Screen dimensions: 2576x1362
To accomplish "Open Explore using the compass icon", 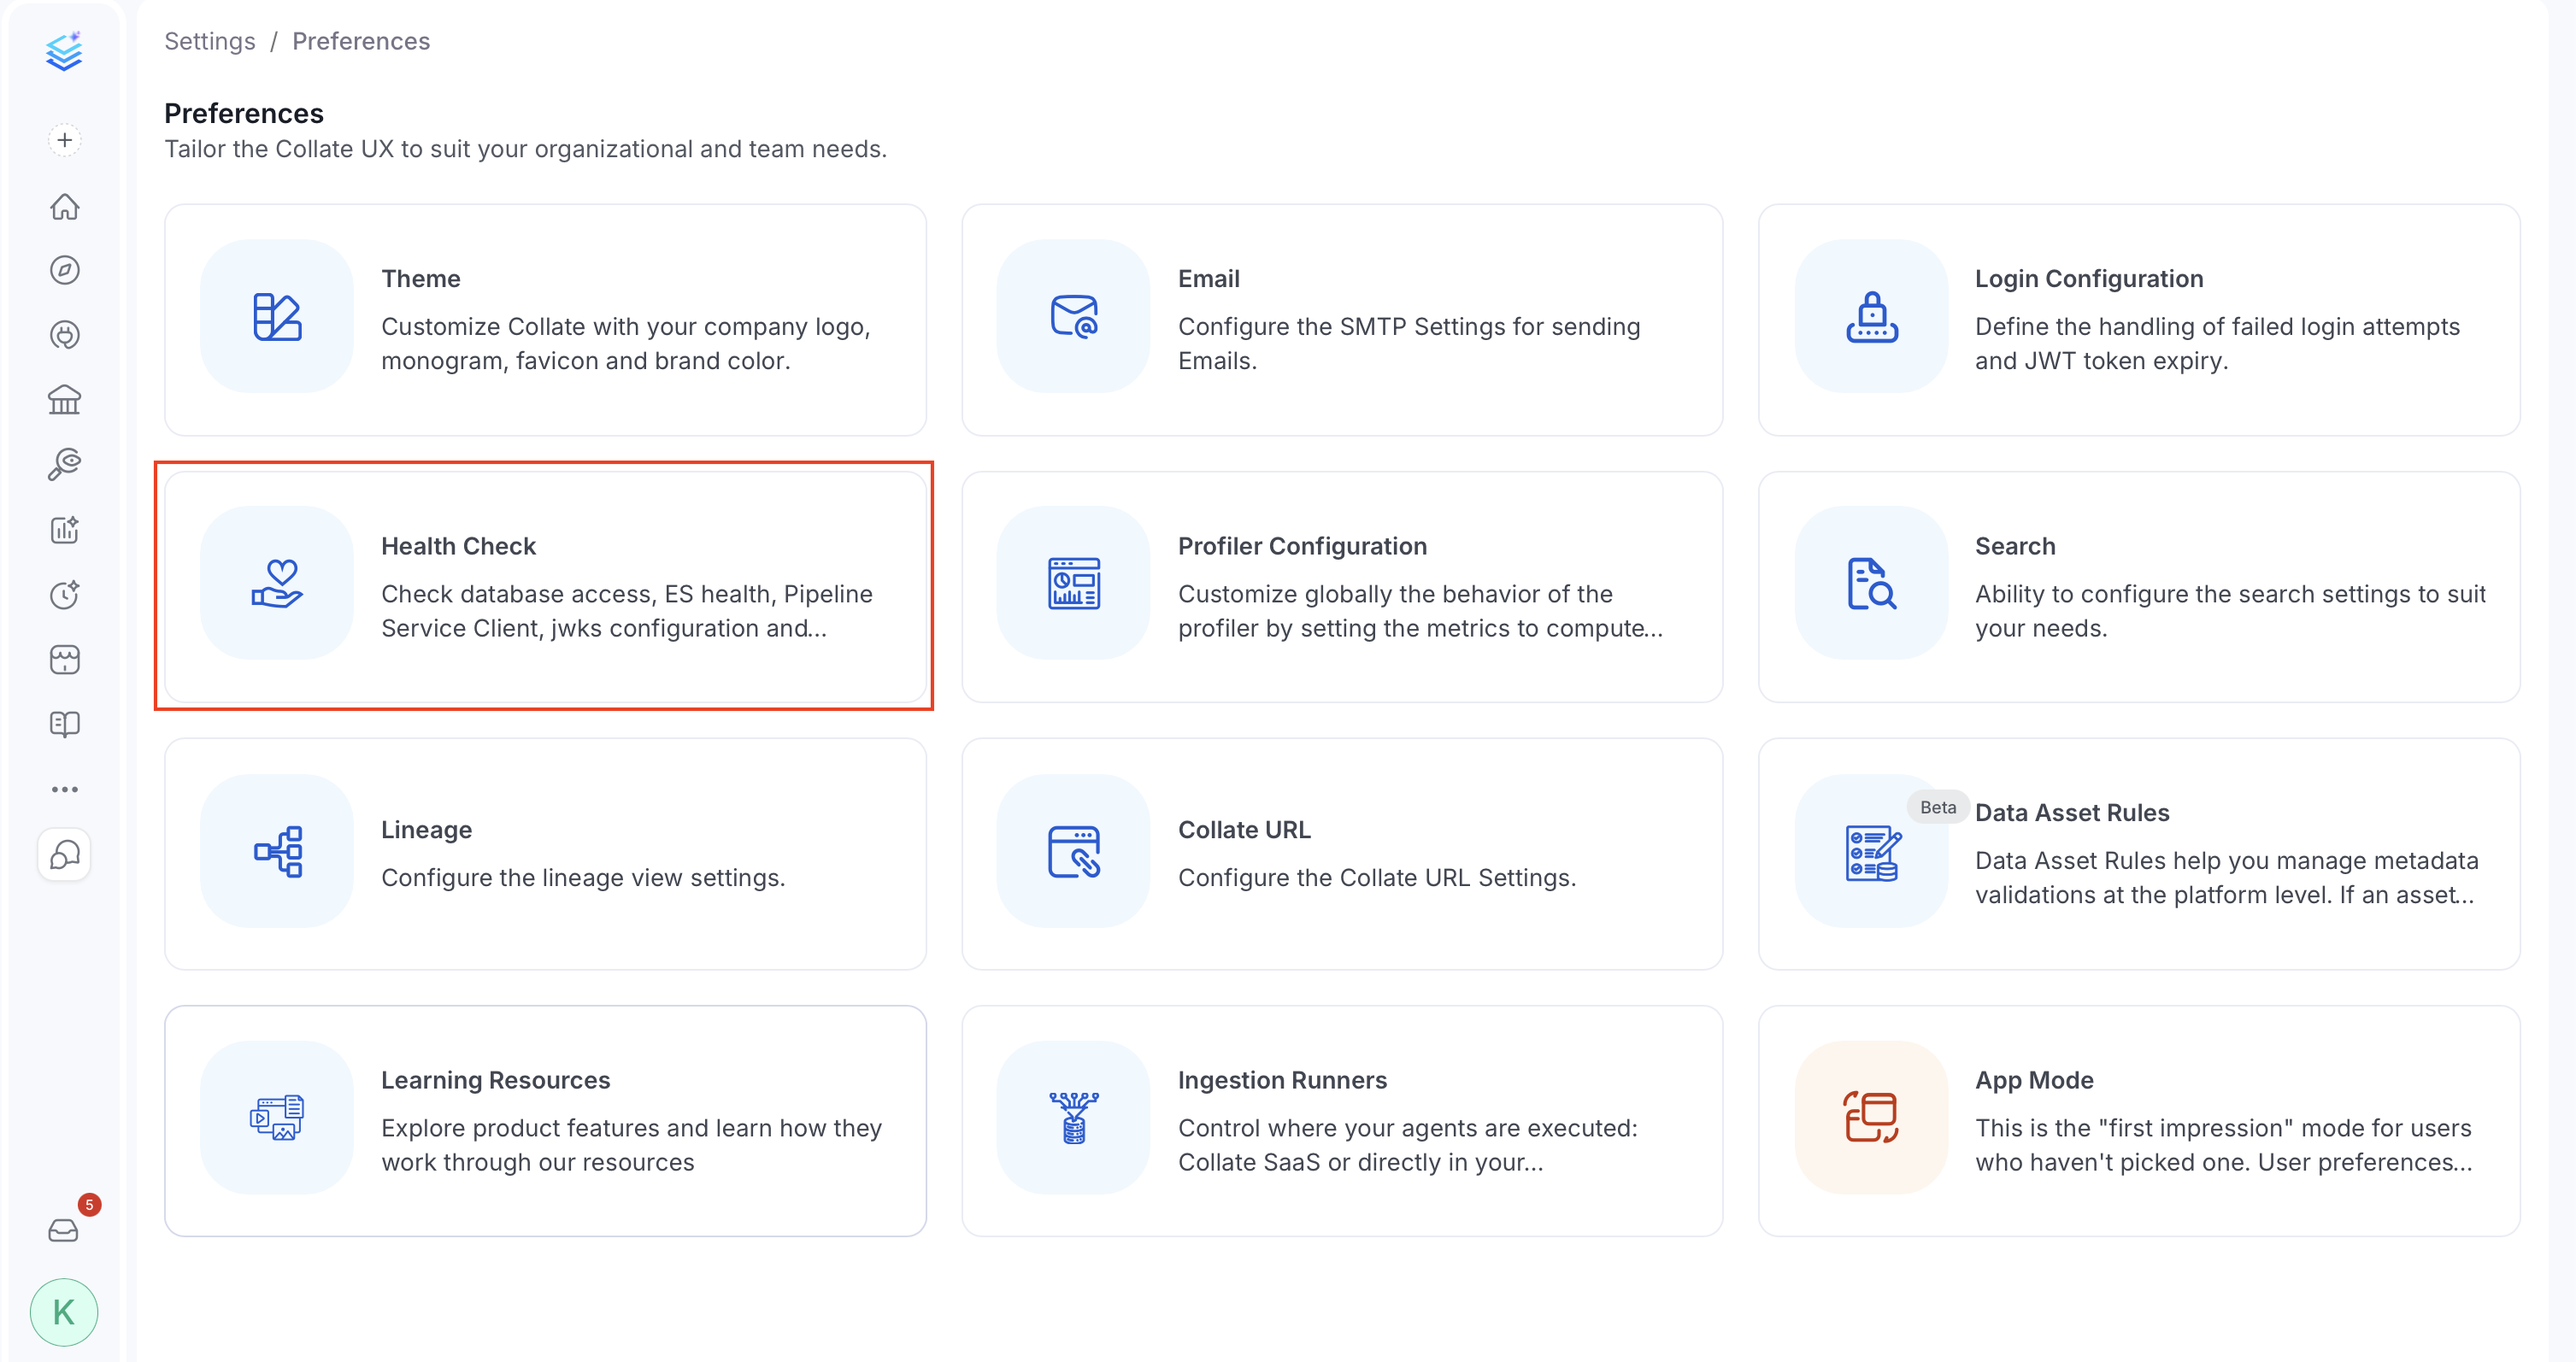I will 65,270.
